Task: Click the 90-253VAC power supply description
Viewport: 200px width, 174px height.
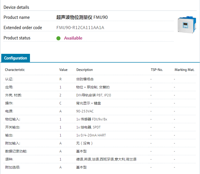Action: pos(85,111)
